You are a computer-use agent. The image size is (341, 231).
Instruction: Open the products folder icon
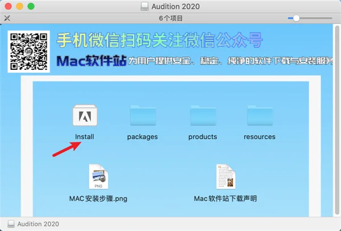pos(203,116)
